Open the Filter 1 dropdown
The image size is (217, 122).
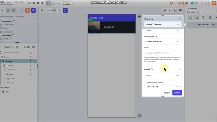coord(163,76)
